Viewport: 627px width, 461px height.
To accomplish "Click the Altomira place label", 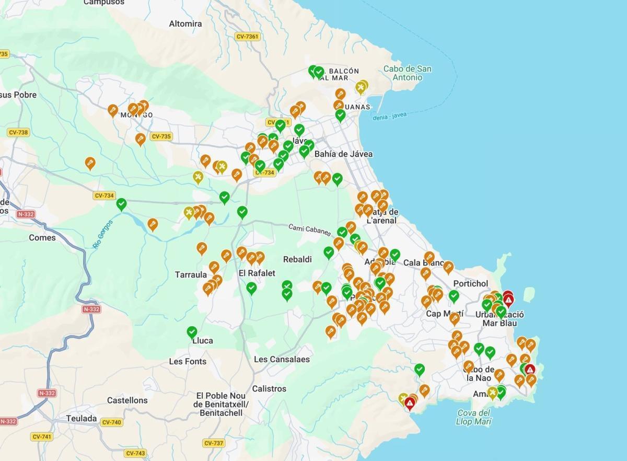I will tap(185, 24).
